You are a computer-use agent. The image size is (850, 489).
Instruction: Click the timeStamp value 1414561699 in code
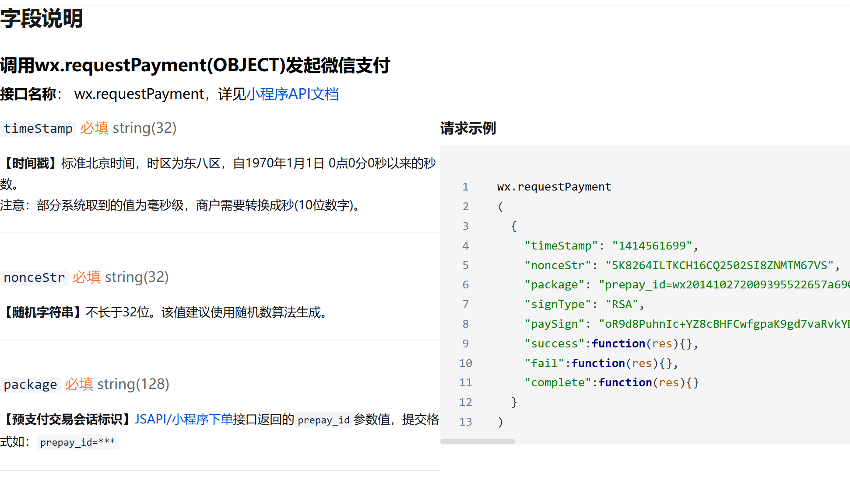click(652, 246)
